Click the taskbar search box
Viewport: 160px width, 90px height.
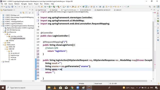click(26, 88)
